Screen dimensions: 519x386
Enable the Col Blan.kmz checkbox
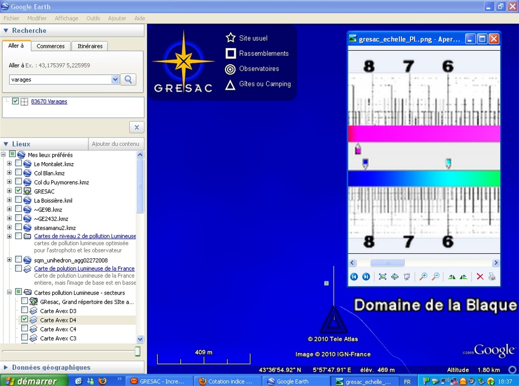(18, 172)
